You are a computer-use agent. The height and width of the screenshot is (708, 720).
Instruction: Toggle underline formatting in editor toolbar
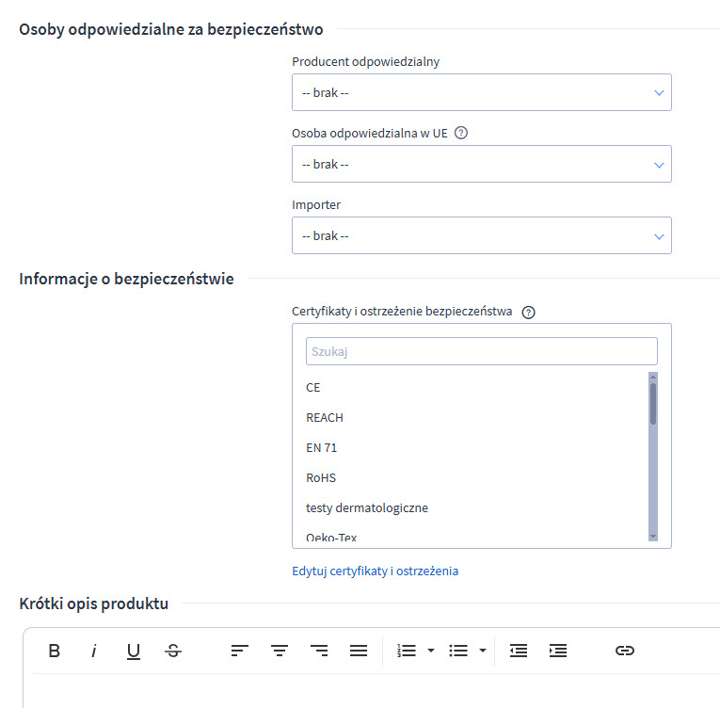tap(133, 651)
